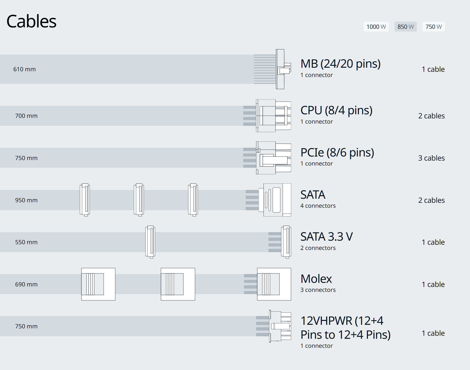
Task: Click the PCIe 8/6 pin connector icon
Action: (273, 158)
